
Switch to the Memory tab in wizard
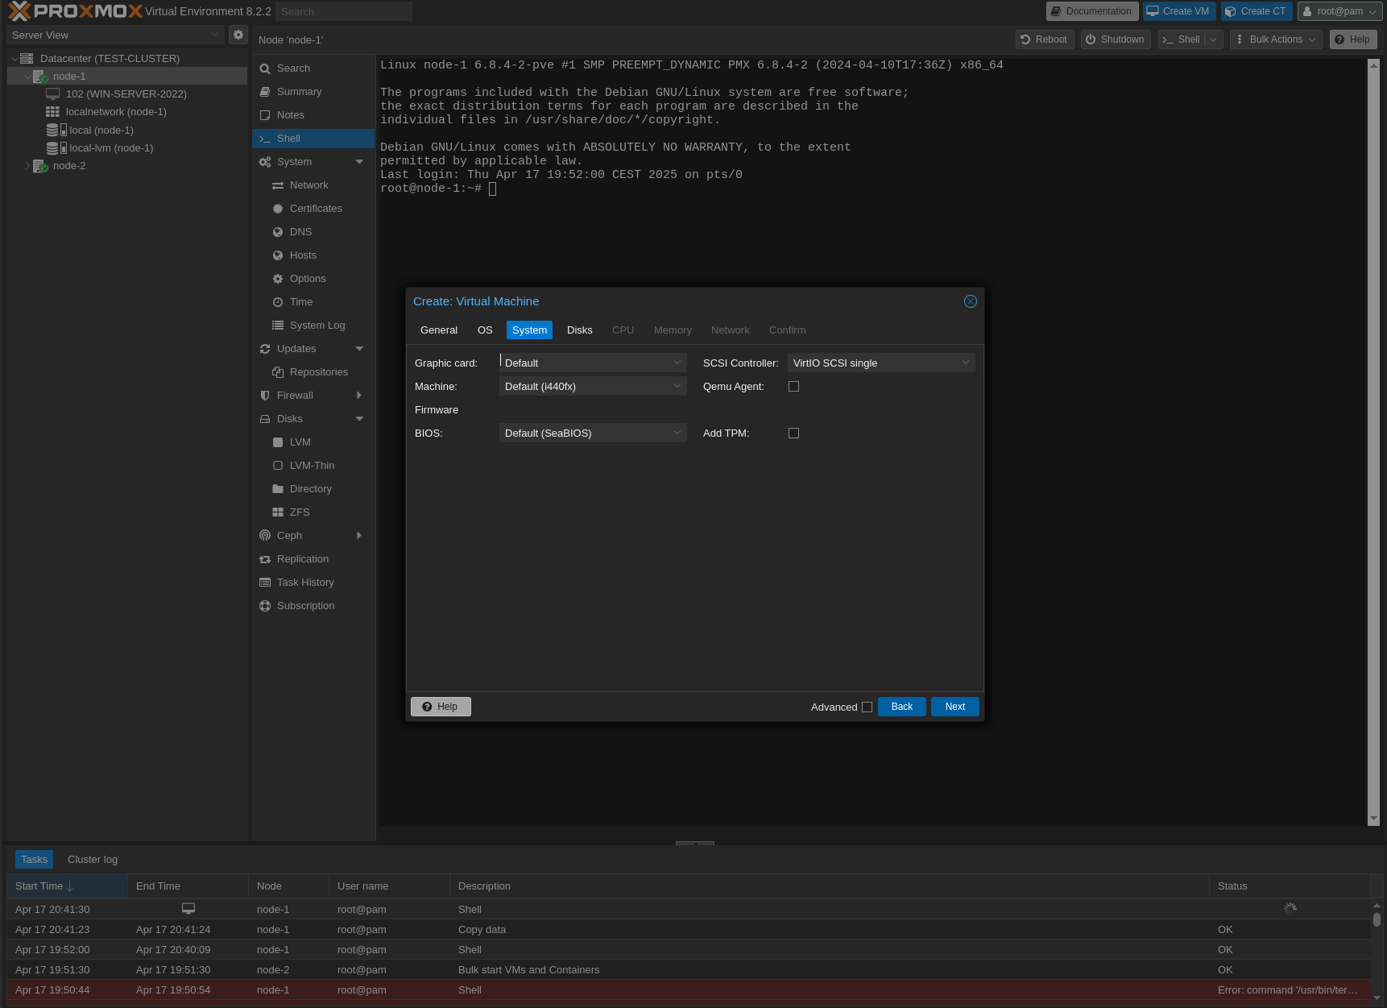tap(673, 330)
